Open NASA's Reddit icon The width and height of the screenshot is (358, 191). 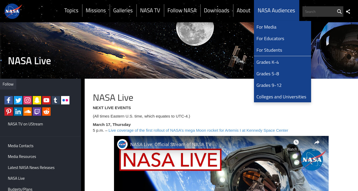click(46, 112)
